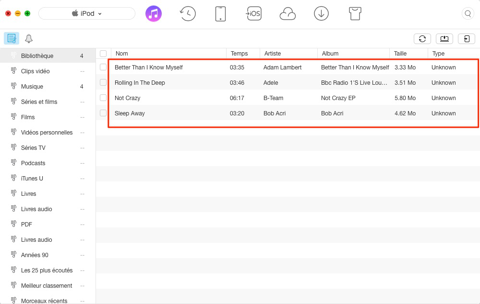Click the 3.33 Mo size cell

pos(405,67)
